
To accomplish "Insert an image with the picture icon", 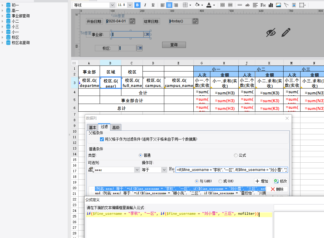I will point(278,5).
